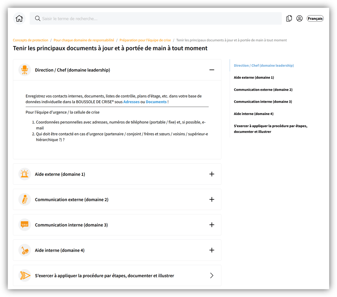Jump to Communication externe (domaine 2) in sidebar
The width and height of the screenshot is (337, 297).
263,90
